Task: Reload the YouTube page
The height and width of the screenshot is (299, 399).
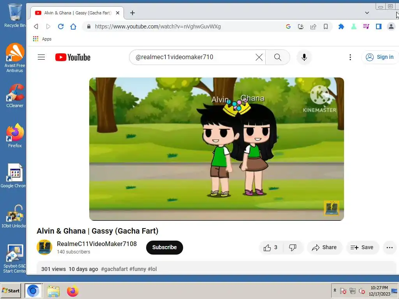Action: tap(60, 26)
